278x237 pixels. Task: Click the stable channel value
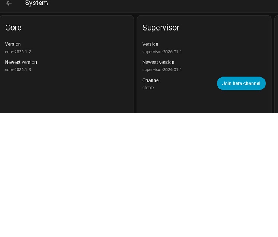(x=148, y=88)
